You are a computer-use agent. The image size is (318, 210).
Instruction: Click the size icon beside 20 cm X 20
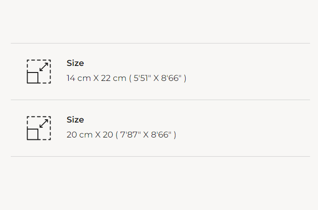39,128
